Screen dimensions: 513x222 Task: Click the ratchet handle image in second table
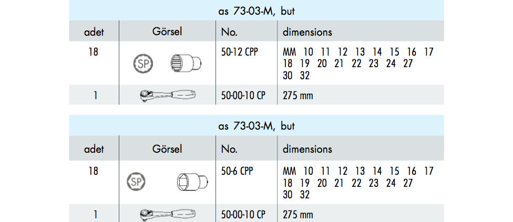167,215
